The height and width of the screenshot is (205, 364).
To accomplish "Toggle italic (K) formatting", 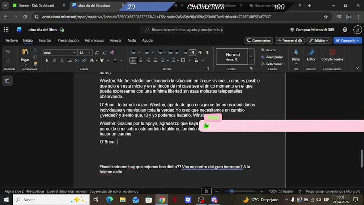I will (x=54, y=60).
